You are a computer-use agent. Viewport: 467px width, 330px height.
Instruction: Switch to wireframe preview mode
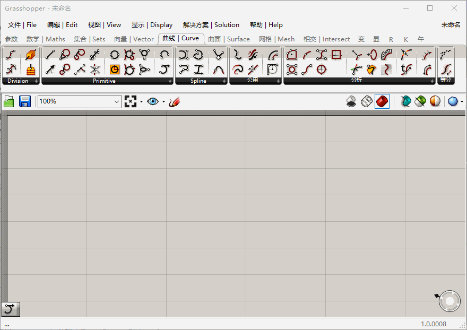[367, 101]
